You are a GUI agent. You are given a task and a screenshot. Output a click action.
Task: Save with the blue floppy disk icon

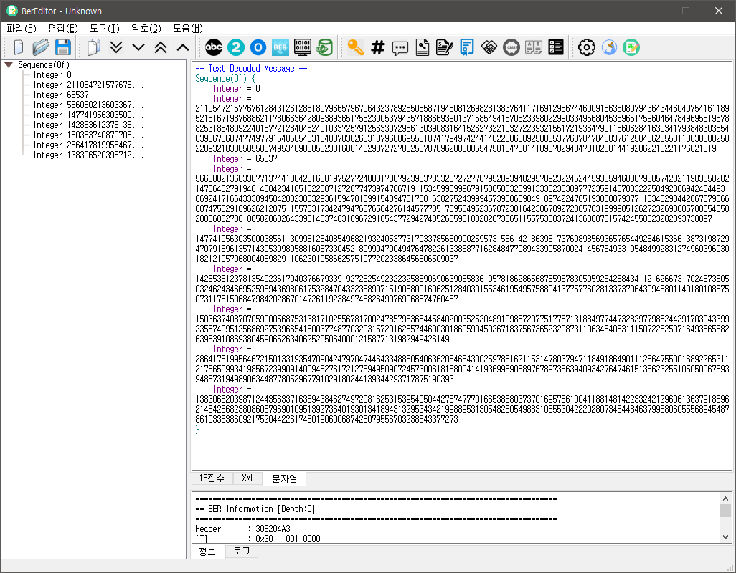tap(63, 47)
